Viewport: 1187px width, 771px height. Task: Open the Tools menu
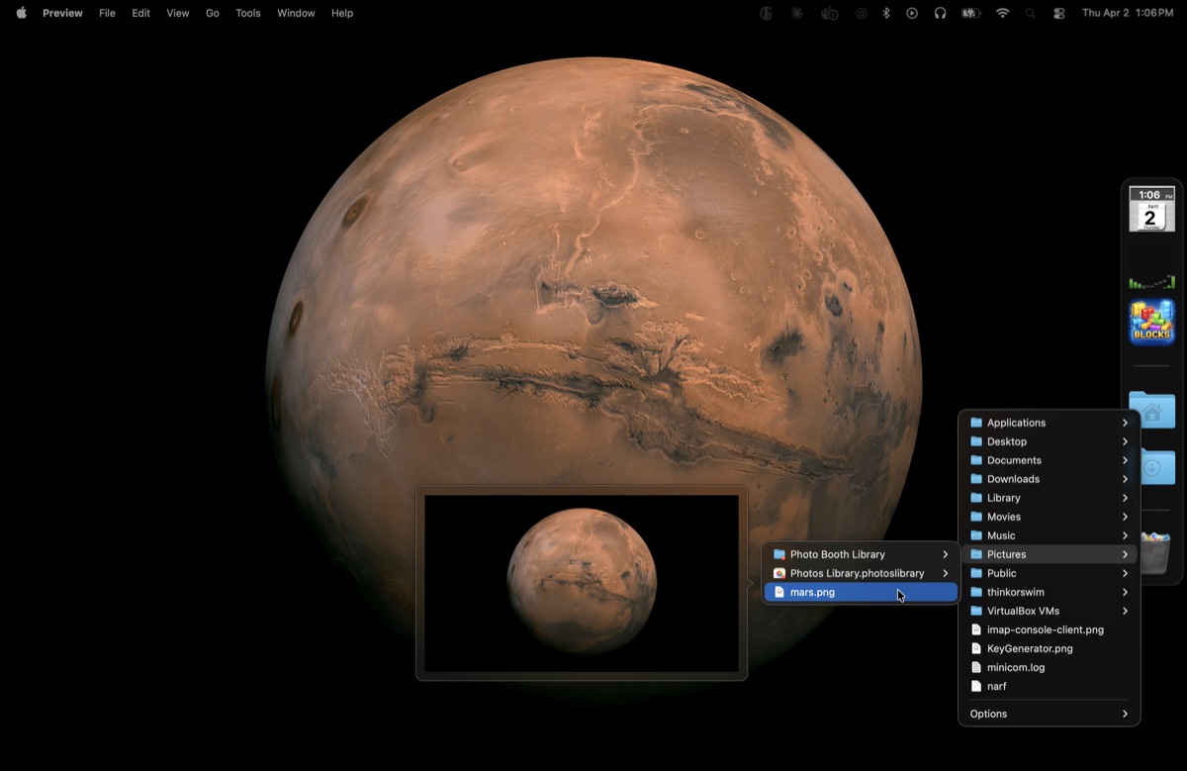pos(248,13)
